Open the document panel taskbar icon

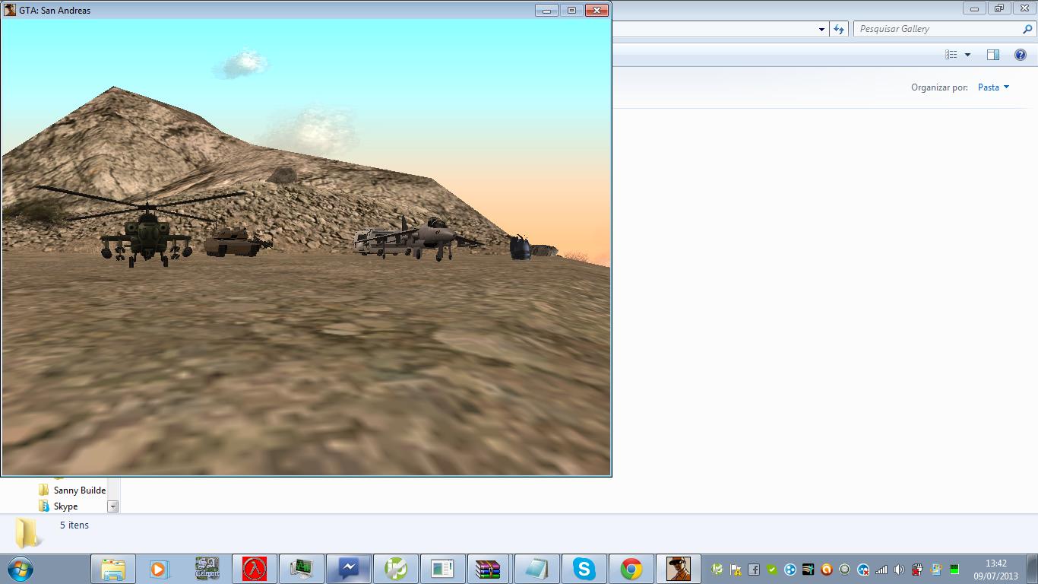point(442,569)
